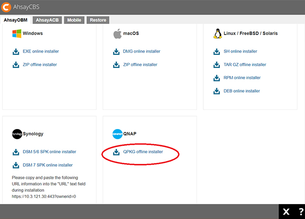The height and width of the screenshot is (219, 305).
Task: Select the Restore tab
Action: [x=98, y=20]
